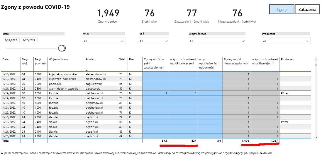Click the sort arrow under Powiat
The width and height of the screenshot is (322, 156).
[87, 70]
